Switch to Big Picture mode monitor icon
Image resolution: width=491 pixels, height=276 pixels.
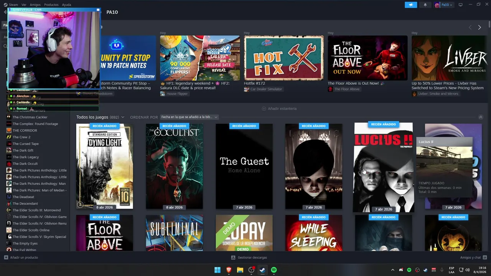460,5
